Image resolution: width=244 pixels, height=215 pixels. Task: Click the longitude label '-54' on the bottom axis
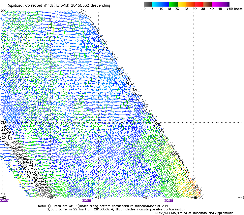tap(98, 197)
